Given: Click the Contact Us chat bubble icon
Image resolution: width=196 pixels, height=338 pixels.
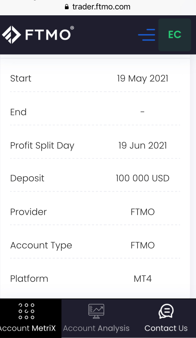Looking at the screenshot, I should 166,311.
